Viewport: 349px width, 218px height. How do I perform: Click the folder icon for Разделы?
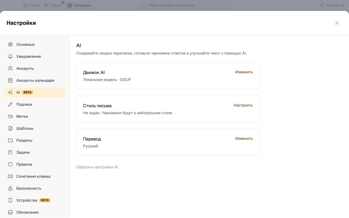[10, 140]
